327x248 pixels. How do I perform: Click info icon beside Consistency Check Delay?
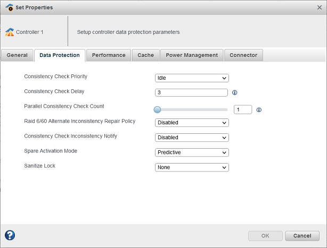(x=235, y=92)
